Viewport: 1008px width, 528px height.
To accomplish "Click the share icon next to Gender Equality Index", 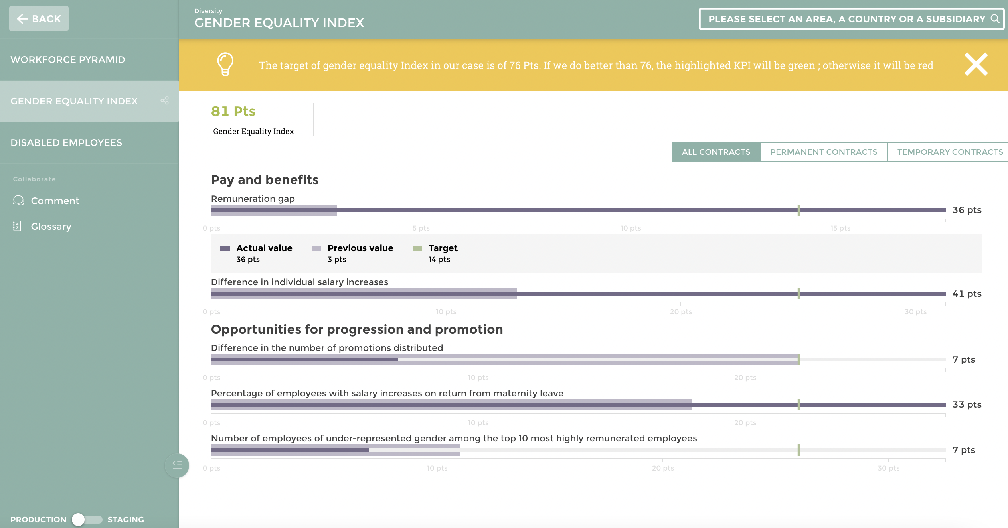I will pyautogui.click(x=164, y=100).
